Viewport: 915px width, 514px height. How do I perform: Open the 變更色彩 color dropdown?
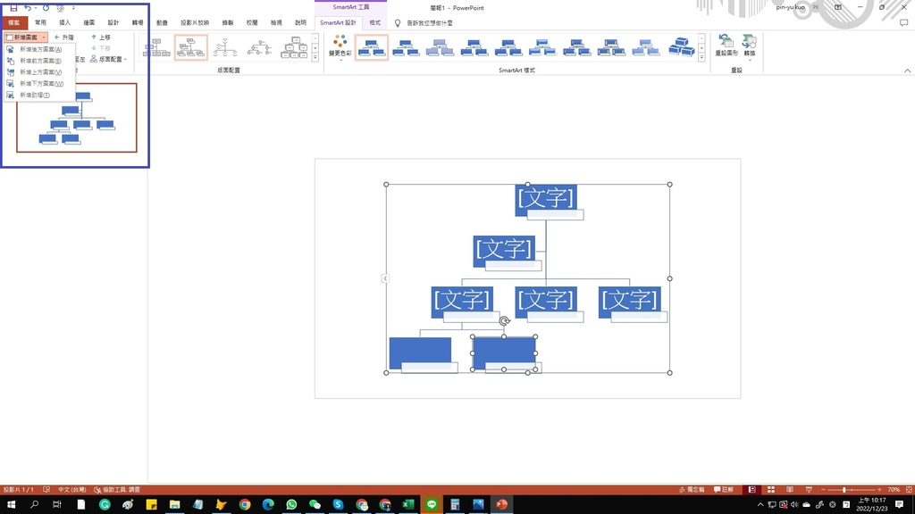point(340,46)
